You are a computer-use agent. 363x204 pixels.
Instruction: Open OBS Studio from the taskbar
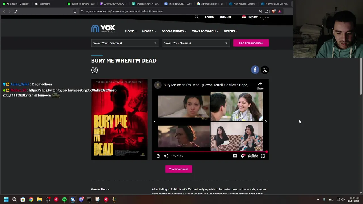48,199
